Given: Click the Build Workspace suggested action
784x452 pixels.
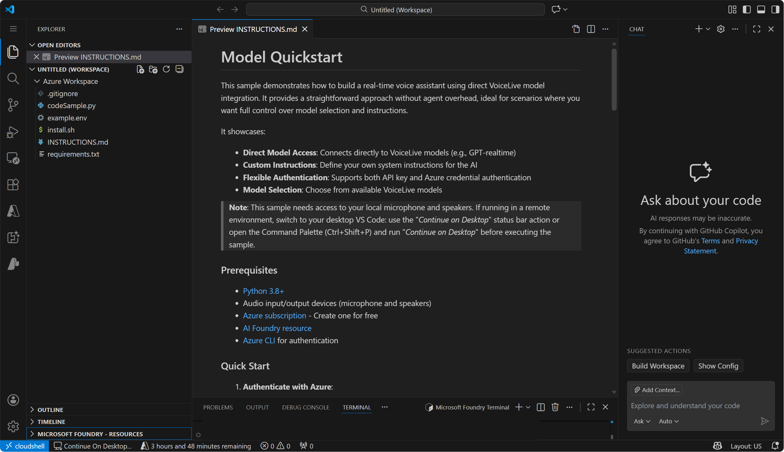Looking at the screenshot, I should pyautogui.click(x=658, y=366).
